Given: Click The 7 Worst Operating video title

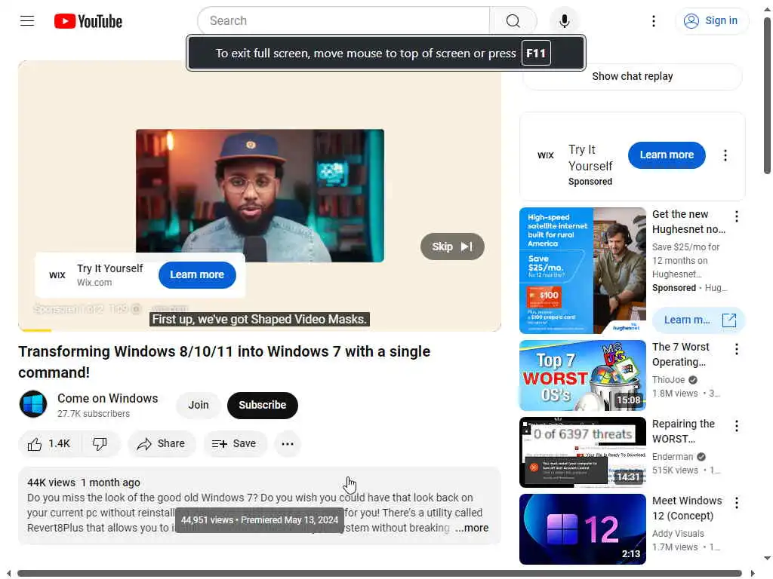Looking at the screenshot, I should point(680,354).
